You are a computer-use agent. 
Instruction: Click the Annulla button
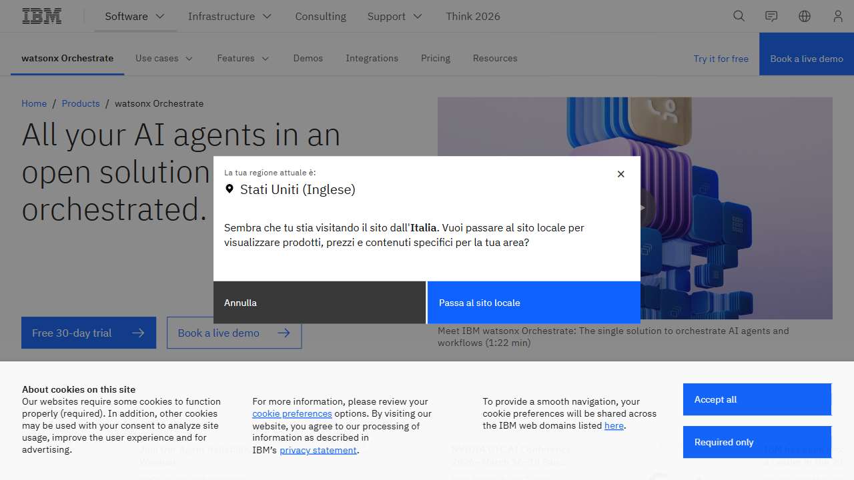[x=320, y=303]
